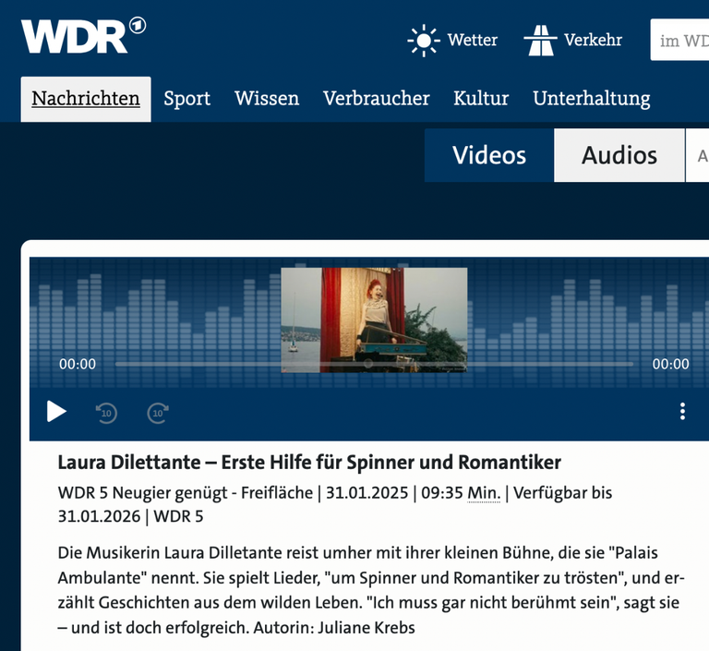Screen dimensions: 709x651
Task: Open the player three-dot options menu
Action: click(682, 412)
